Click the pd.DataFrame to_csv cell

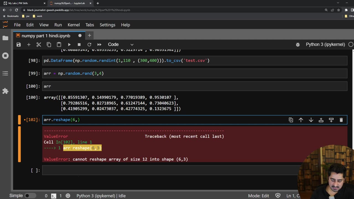(195, 61)
